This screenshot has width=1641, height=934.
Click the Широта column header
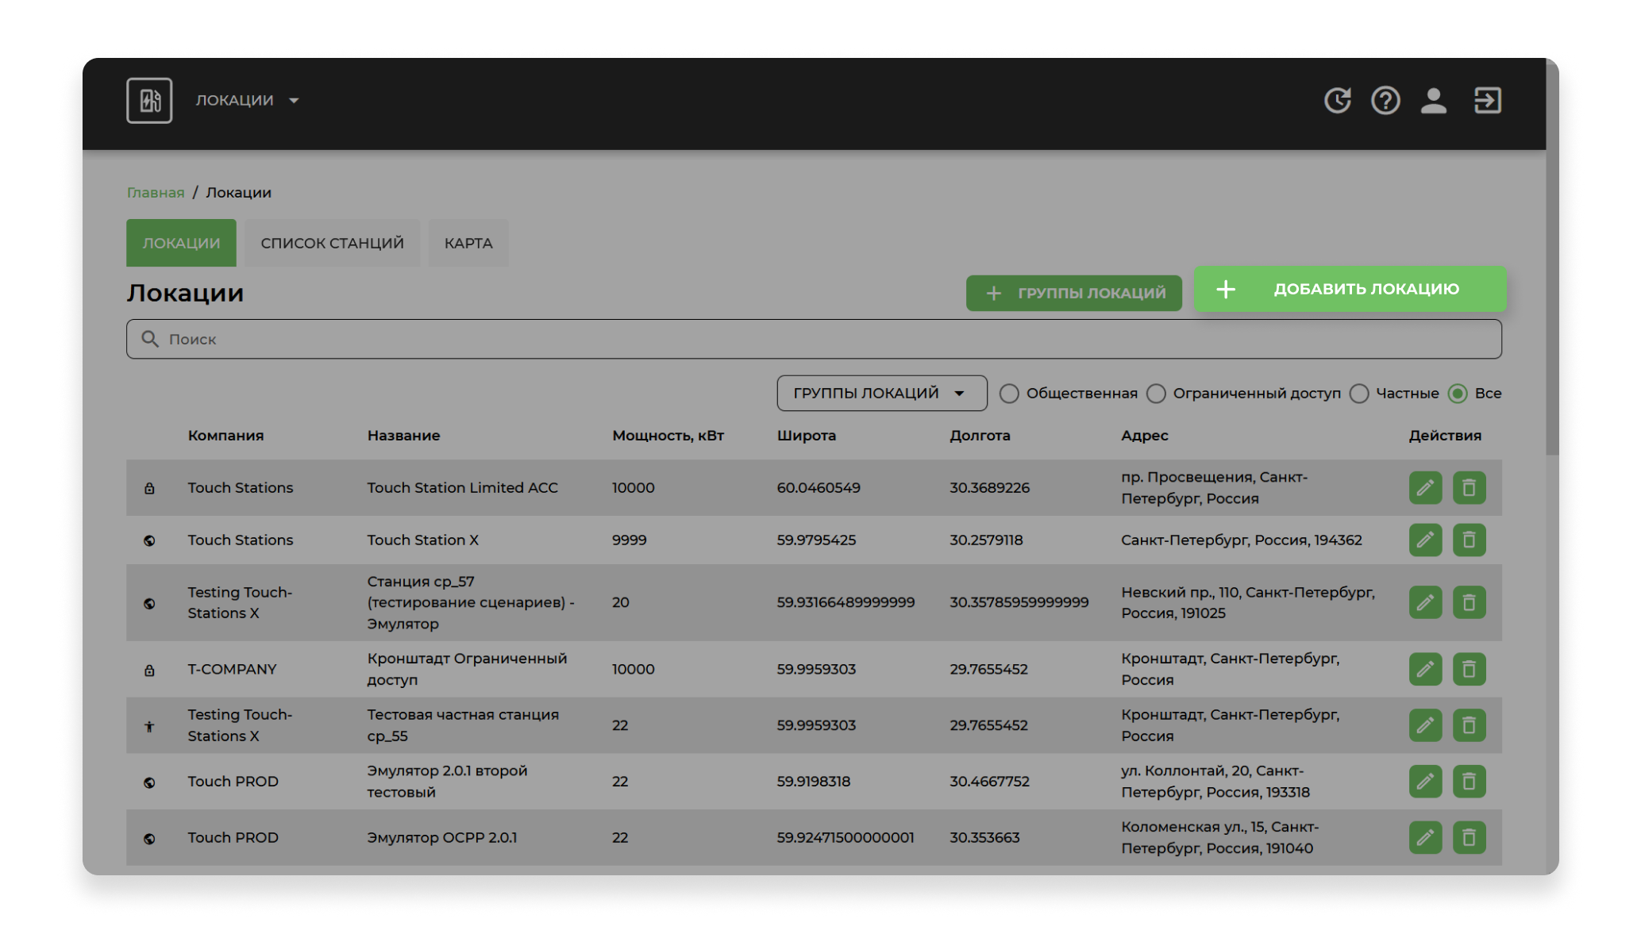pos(806,435)
